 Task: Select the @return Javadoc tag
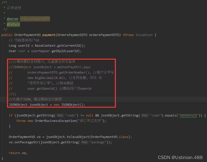13,24
